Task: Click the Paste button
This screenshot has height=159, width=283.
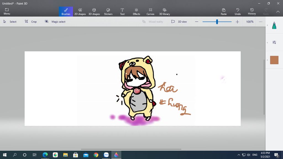Action: (223, 12)
